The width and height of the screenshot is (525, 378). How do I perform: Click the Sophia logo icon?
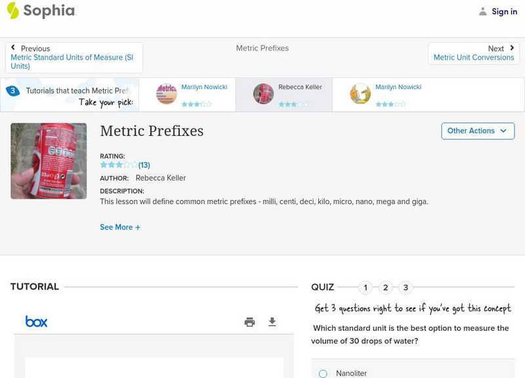point(12,10)
